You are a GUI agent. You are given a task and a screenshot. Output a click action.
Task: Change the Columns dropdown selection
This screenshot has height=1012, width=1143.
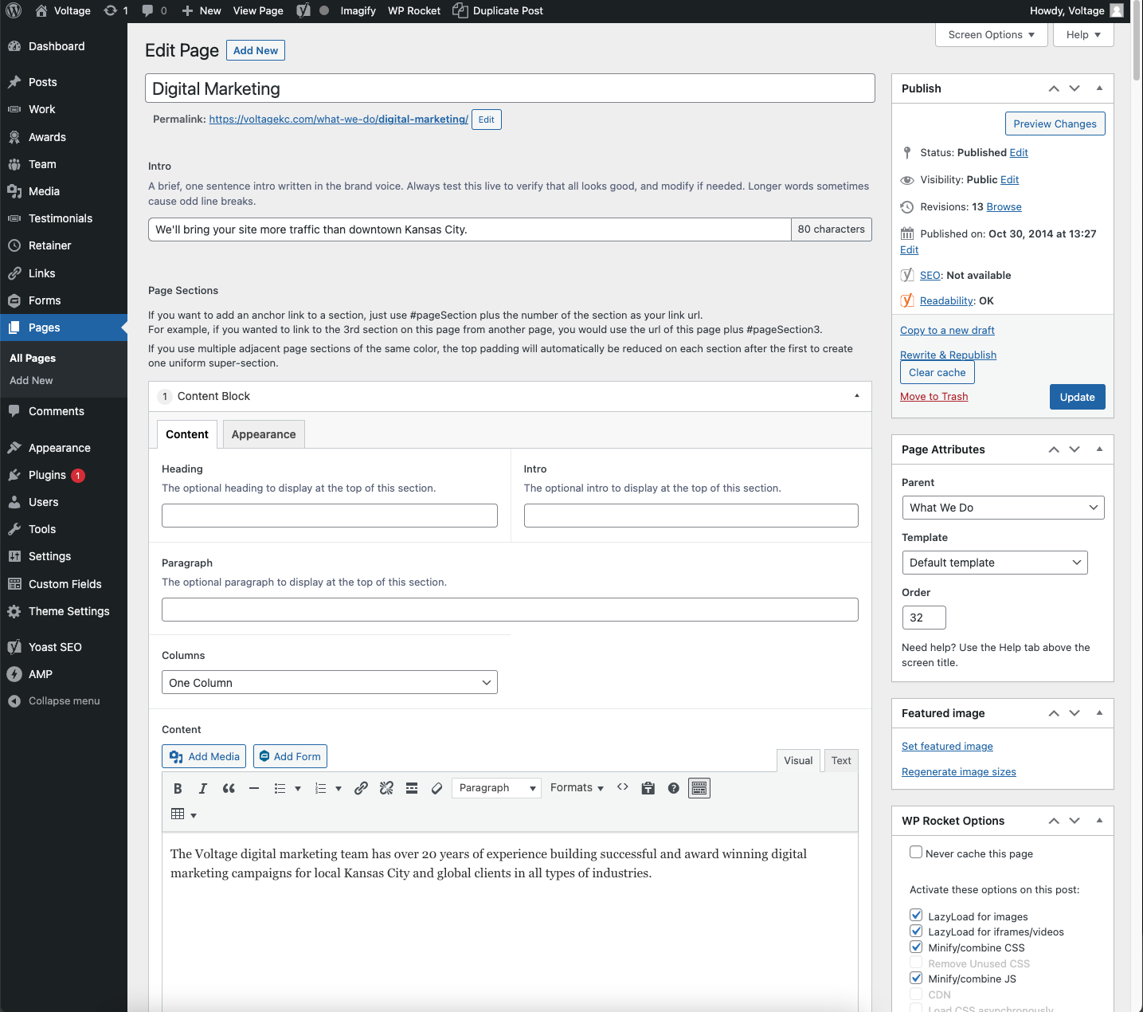(329, 682)
